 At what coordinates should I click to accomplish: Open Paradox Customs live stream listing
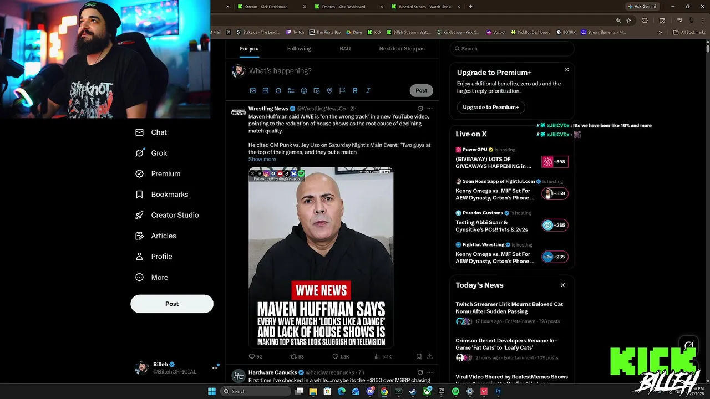coord(511,222)
